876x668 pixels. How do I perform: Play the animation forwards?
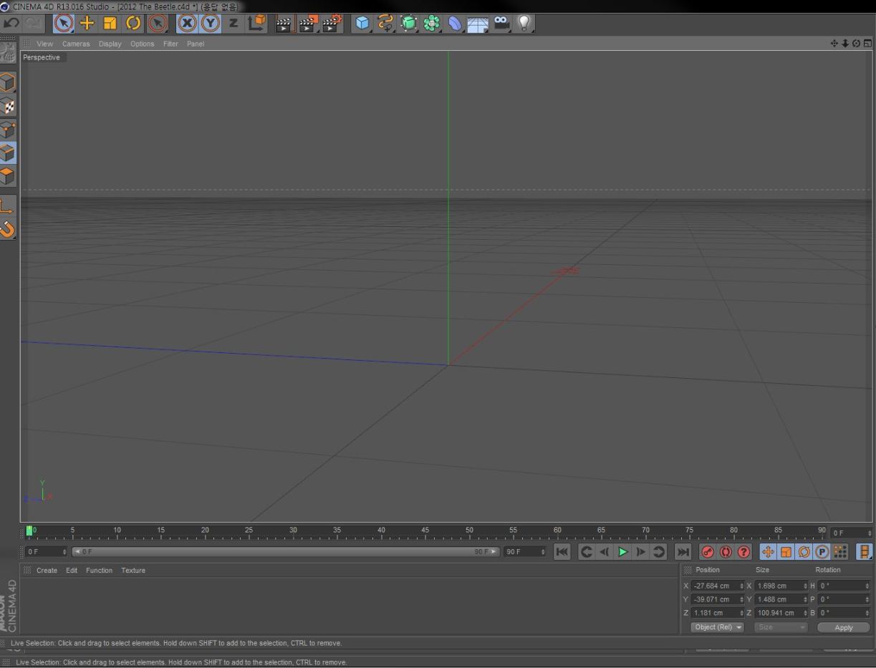622,552
